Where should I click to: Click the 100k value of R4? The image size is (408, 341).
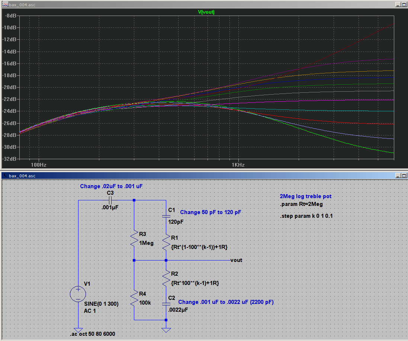145,303
